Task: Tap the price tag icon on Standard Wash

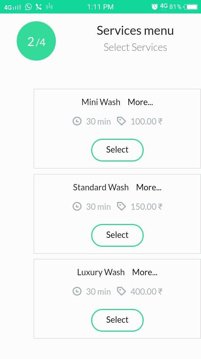Action: (x=121, y=206)
